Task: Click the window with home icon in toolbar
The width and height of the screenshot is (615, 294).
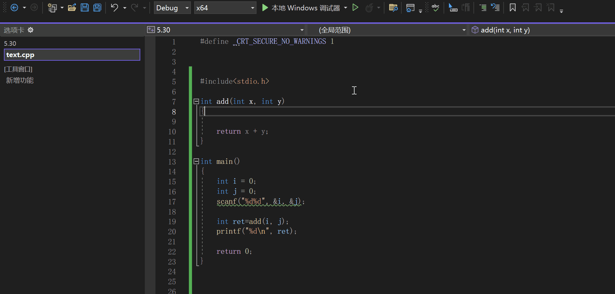Action: pos(410,7)
